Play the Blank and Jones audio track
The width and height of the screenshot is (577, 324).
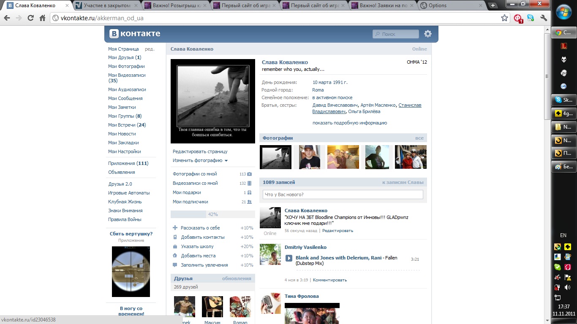(x=289, y=258)
